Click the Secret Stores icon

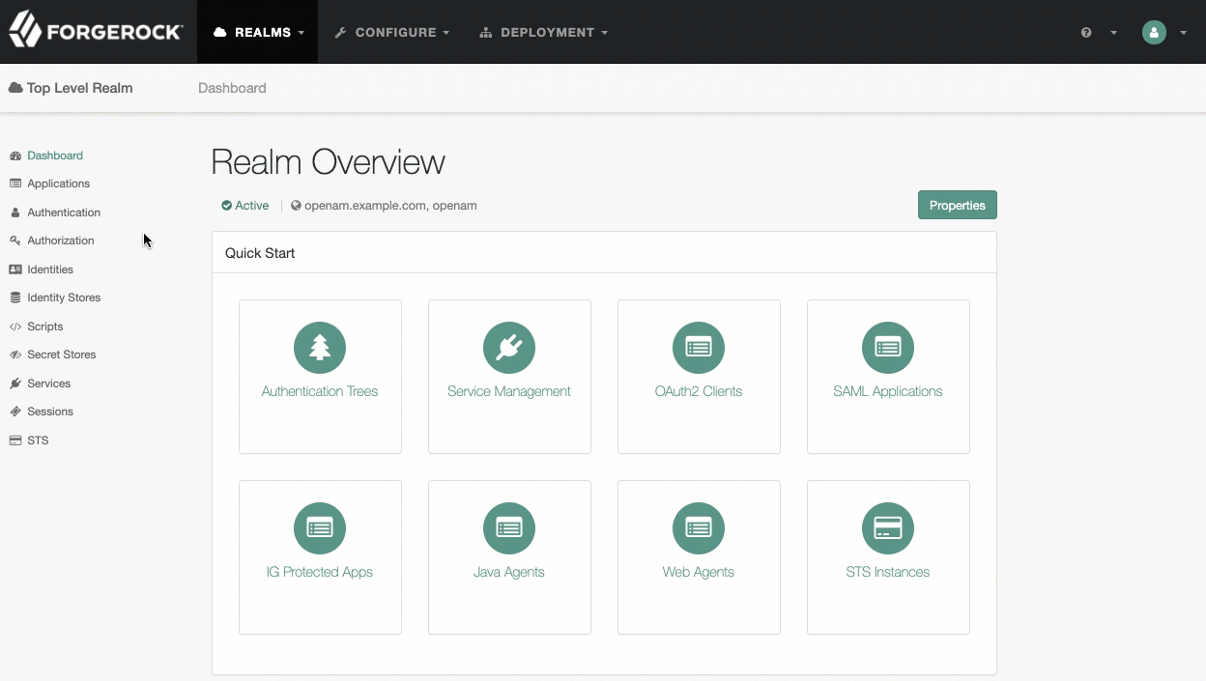pos(15,355)
